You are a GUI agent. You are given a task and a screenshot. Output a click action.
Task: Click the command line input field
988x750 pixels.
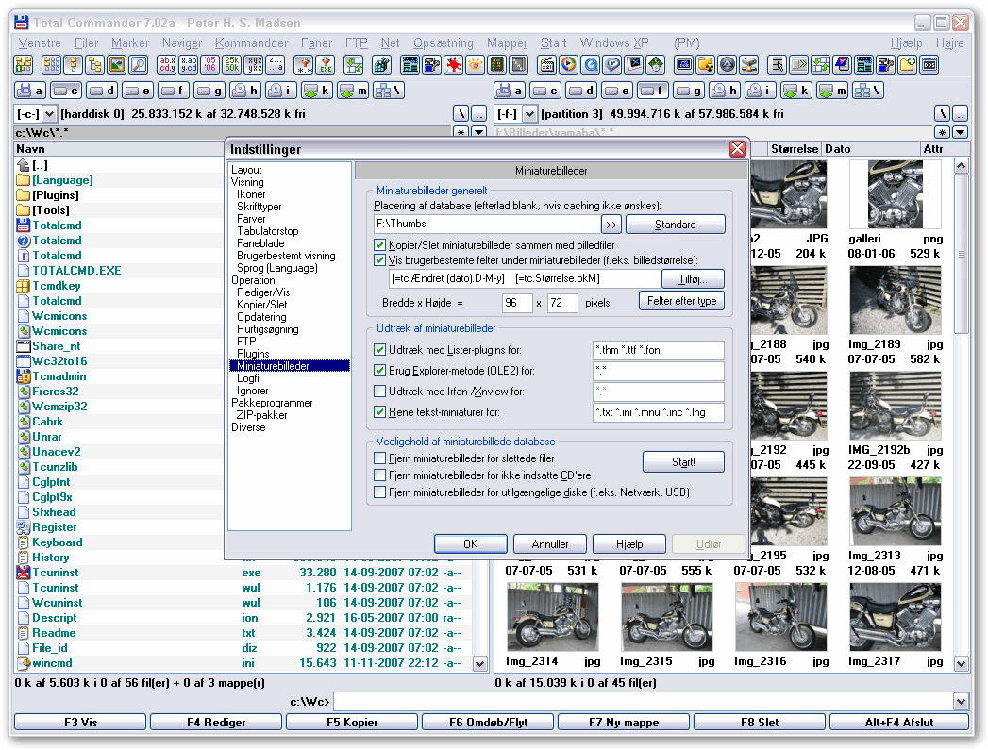644,702
